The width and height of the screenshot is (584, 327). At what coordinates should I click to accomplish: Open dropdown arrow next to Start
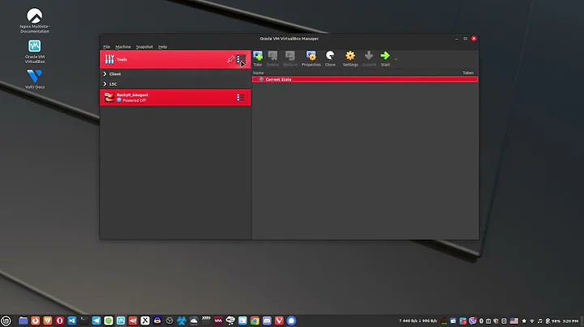[396, 59]
